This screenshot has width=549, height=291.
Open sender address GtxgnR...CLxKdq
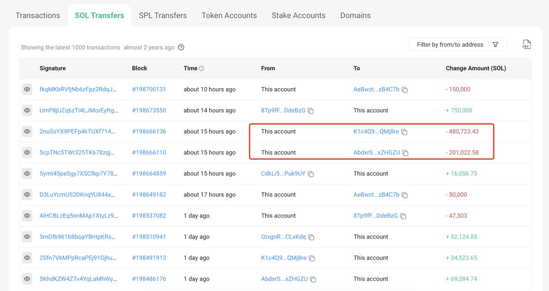(x=284, y=237)
